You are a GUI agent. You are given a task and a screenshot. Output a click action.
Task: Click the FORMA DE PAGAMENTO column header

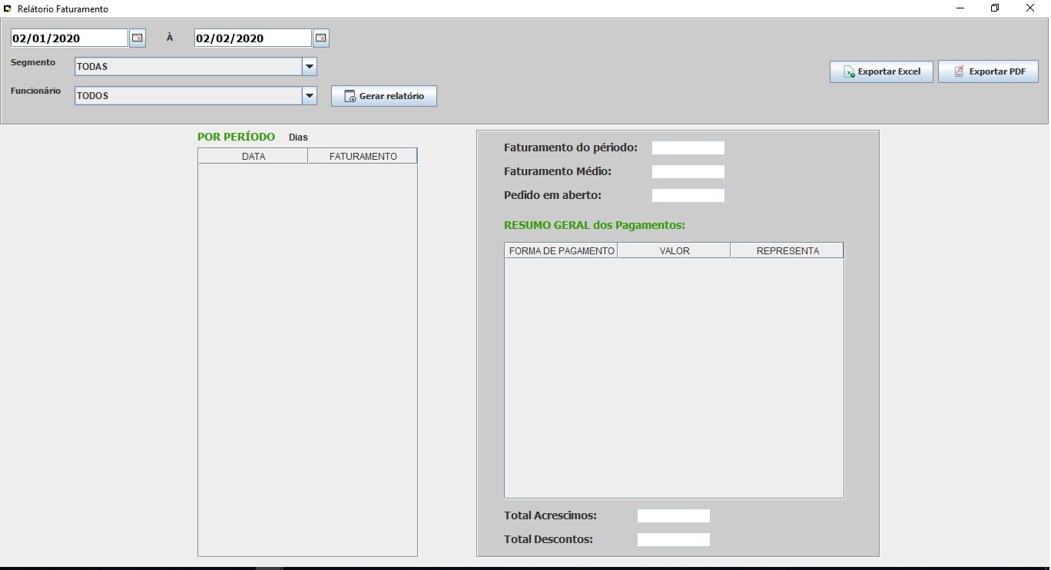(561, 251)
